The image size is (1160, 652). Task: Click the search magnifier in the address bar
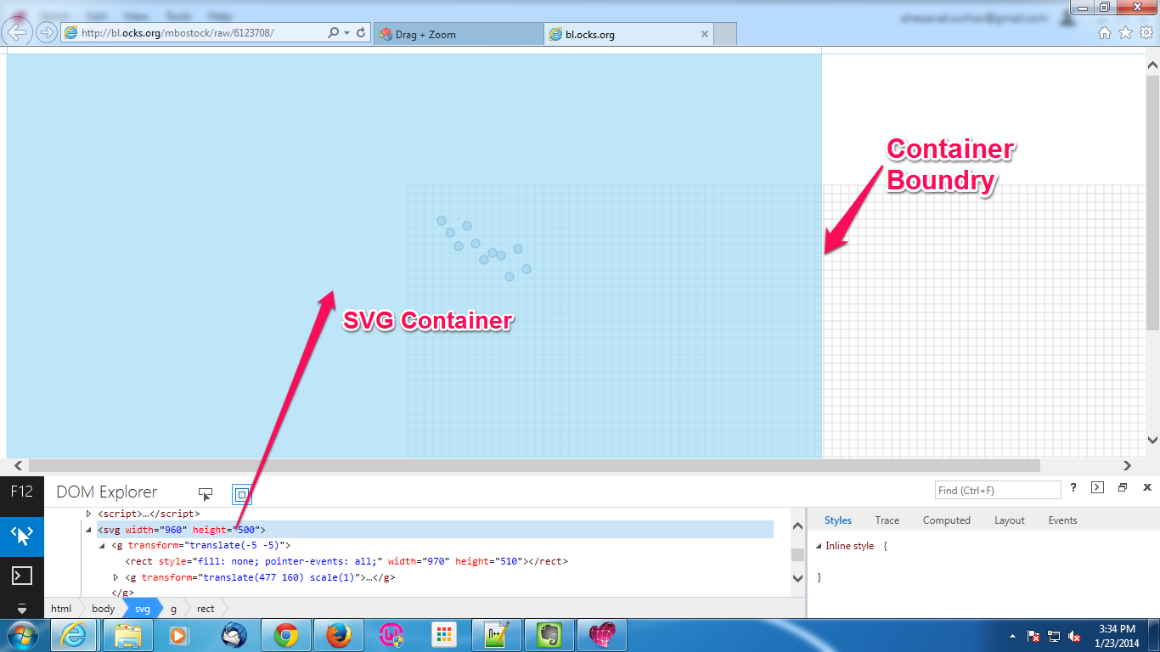tap(334, 33)
